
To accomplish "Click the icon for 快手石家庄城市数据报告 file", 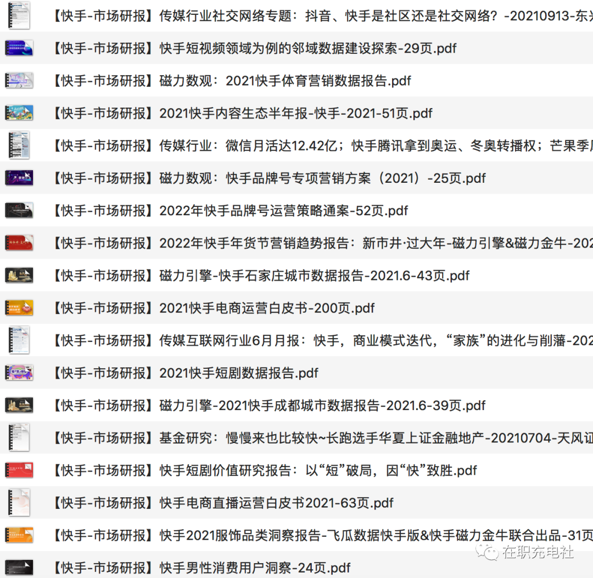I will (19, 276).
